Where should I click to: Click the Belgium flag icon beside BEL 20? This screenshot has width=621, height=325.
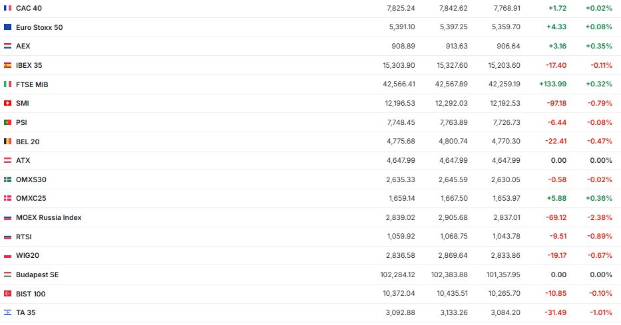coord(7,142)
